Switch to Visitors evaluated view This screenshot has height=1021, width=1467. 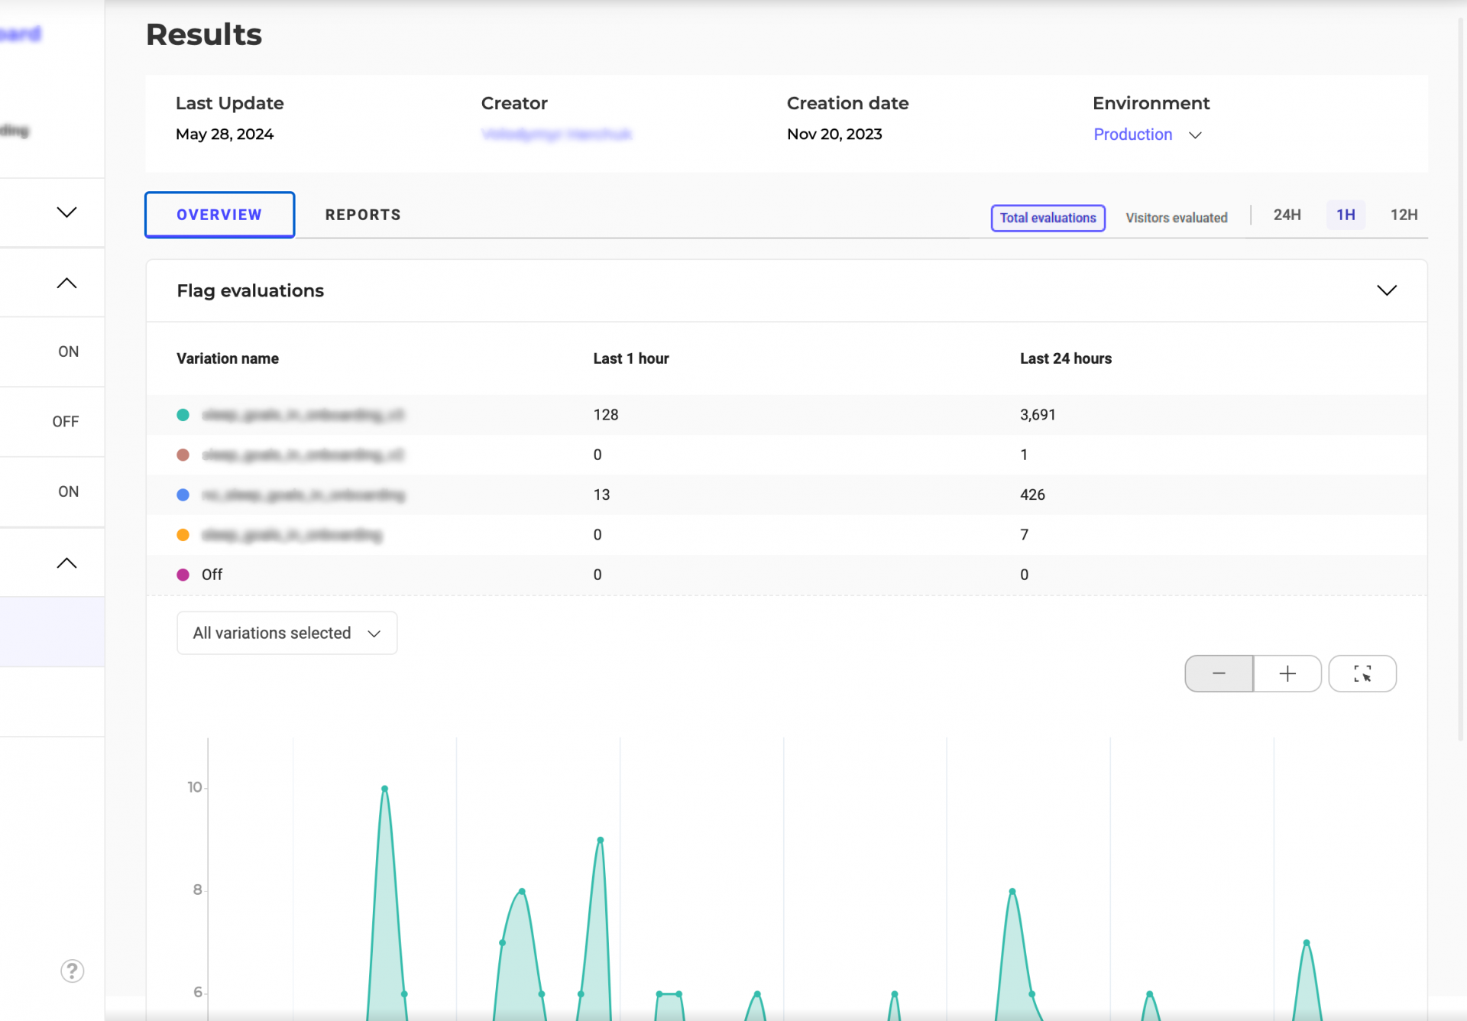point(1176,218)
